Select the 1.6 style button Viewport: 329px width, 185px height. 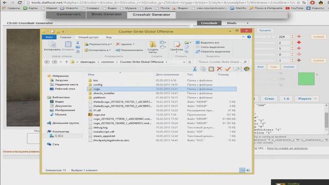pos(286,99)
